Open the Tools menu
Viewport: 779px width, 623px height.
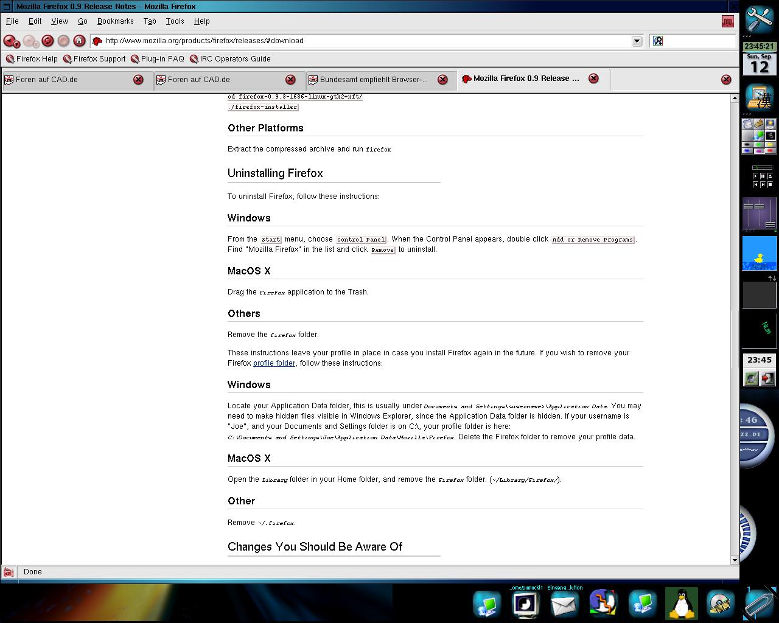[175, 21]
